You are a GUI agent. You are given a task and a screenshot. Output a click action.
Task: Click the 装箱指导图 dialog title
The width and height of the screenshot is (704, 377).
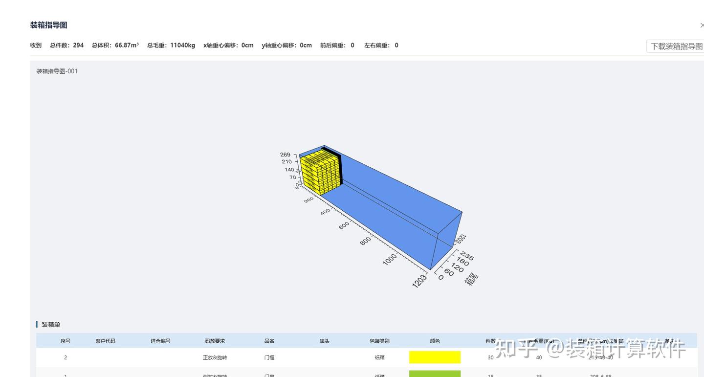coord(48,25)
